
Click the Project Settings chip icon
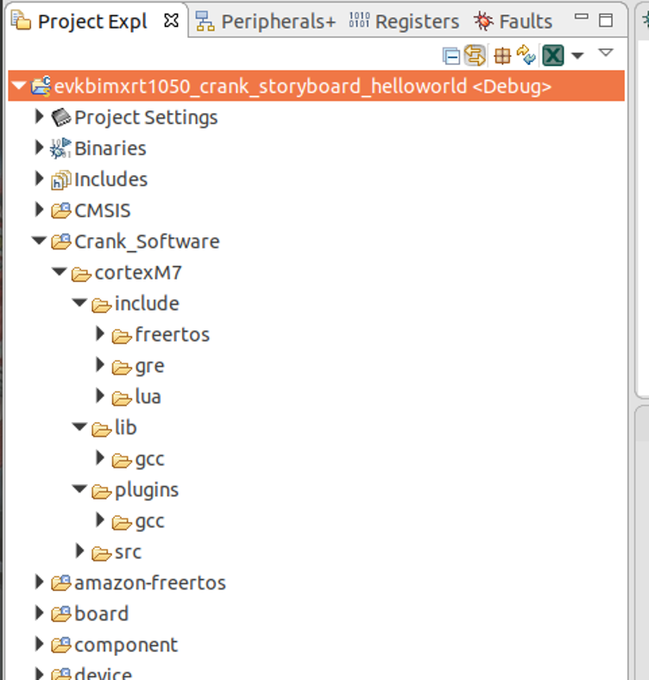click(x=61, y=117)
